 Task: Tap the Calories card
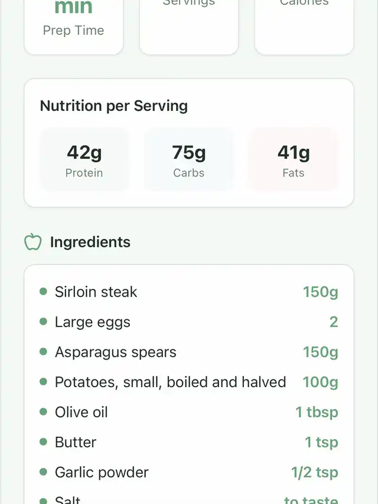[304, 27]
